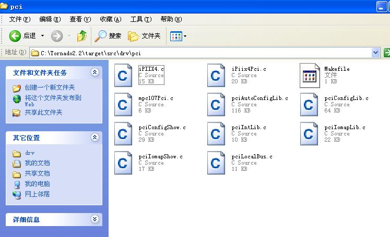Click the green Back arrow button

coord(15,36)
